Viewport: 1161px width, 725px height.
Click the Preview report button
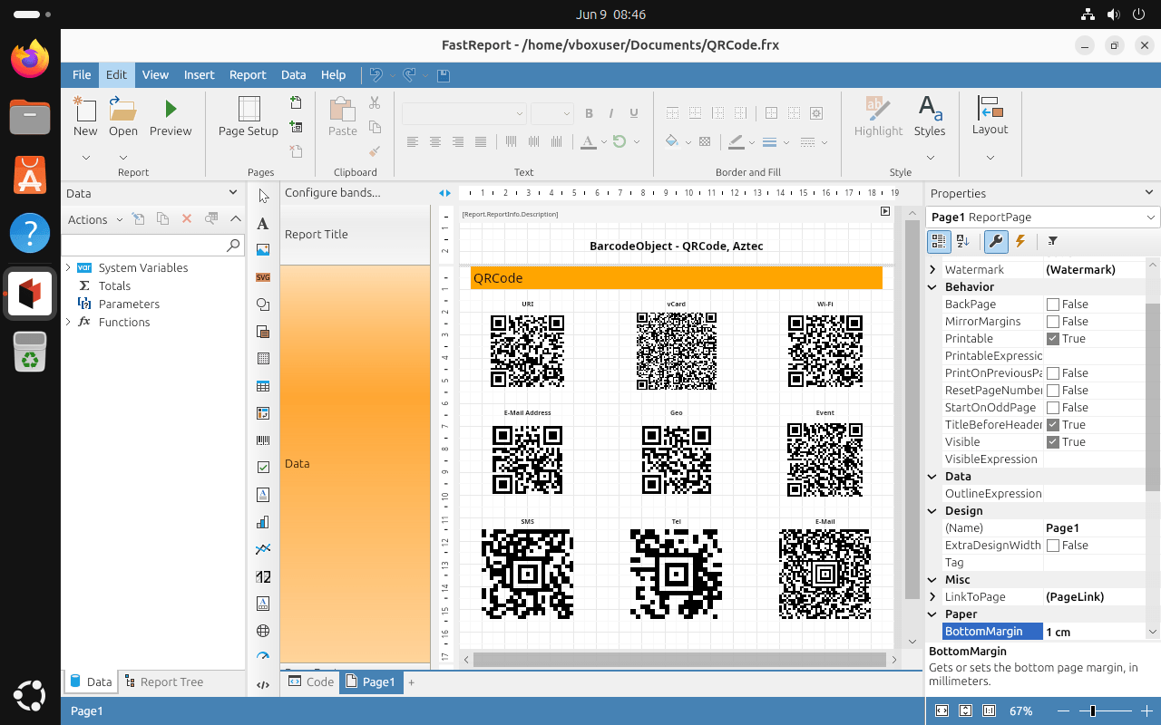click(171, 118)
